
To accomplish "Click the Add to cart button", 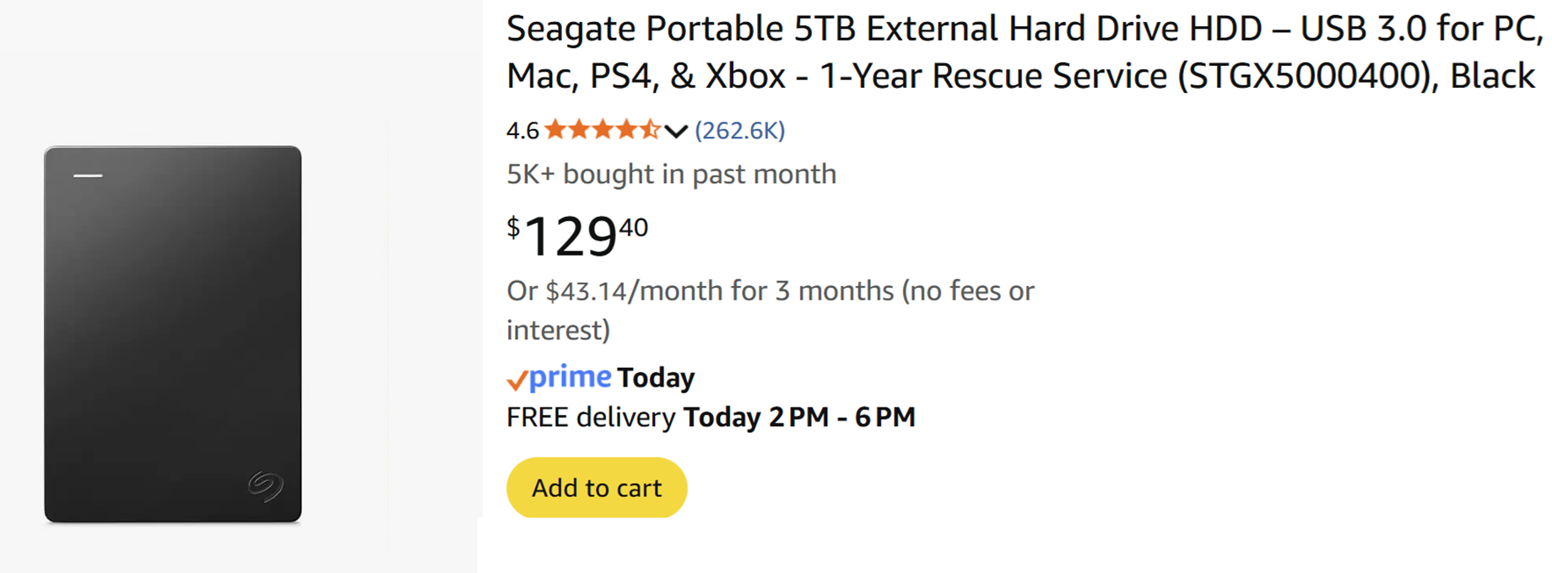I will (x=596, y=488).
